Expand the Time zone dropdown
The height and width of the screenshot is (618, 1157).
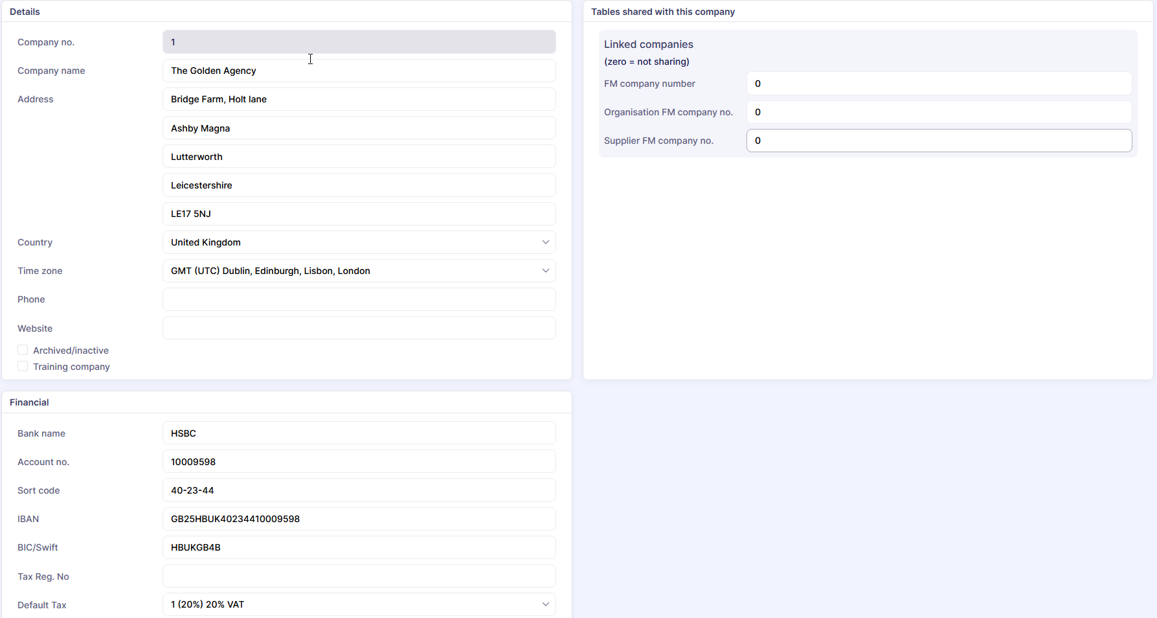click(359, 271)
